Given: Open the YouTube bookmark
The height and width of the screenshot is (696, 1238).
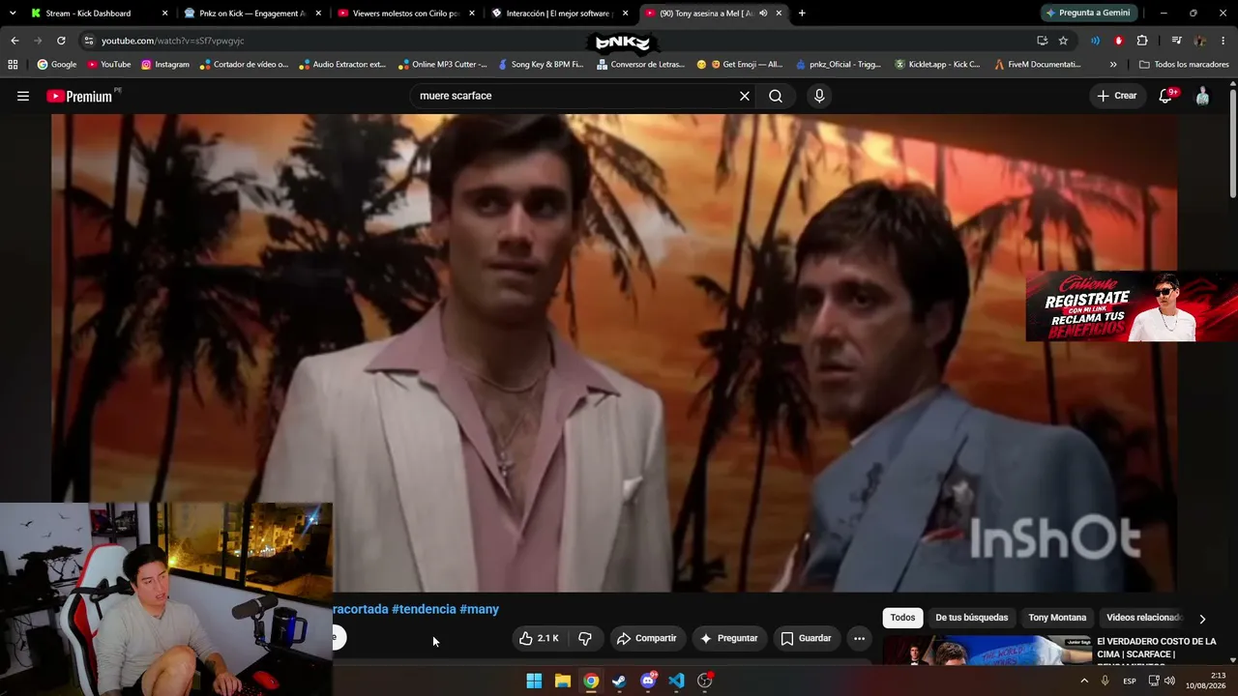Looking at the screenshot, I should pyautogui.click(x=108, y=65).
